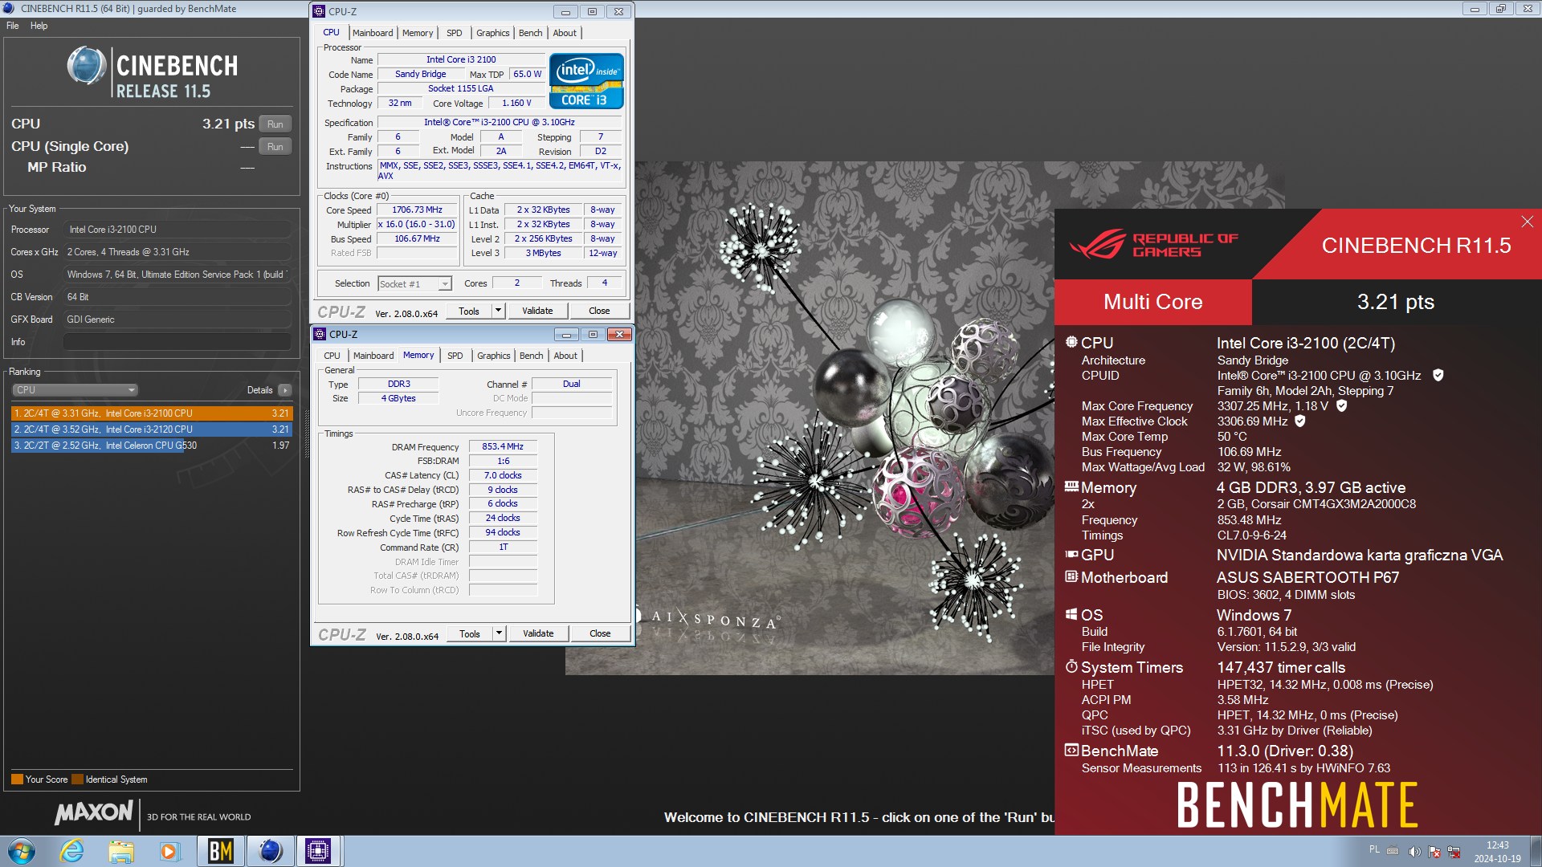Click Validate in the lower CPU-Z window
1542x867 pixels.
[538, 633]
